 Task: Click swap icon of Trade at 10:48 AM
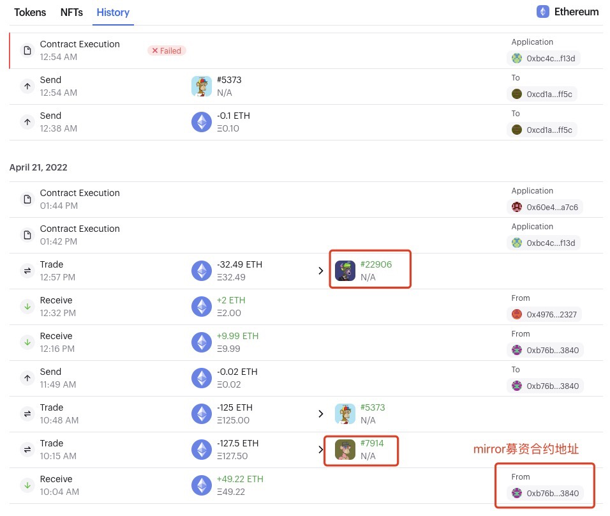pos(27,414)
